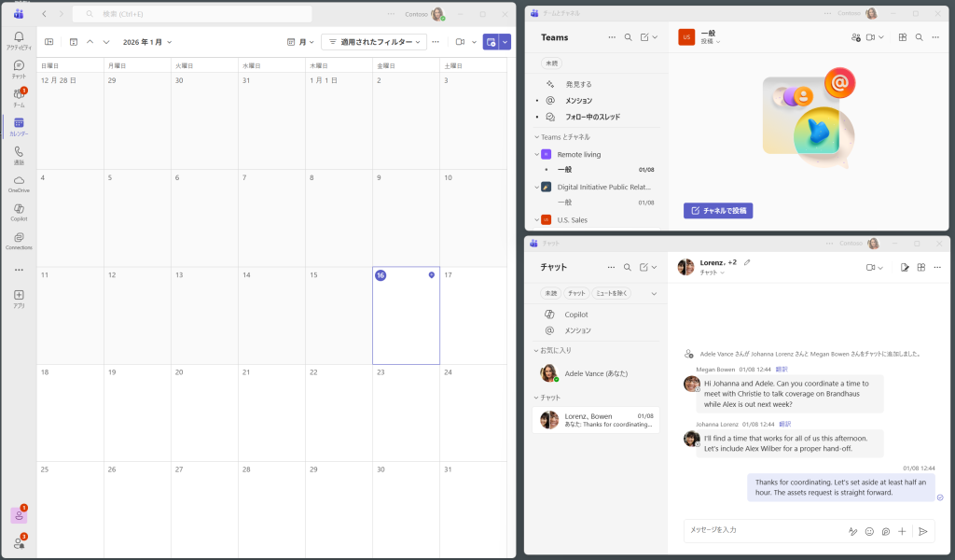Open OneDrive from the left app rail

19,184
